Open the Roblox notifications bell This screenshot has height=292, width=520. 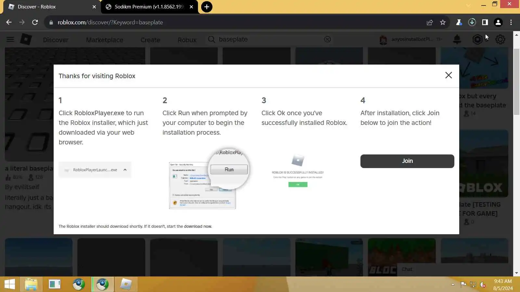pos(457,40)
